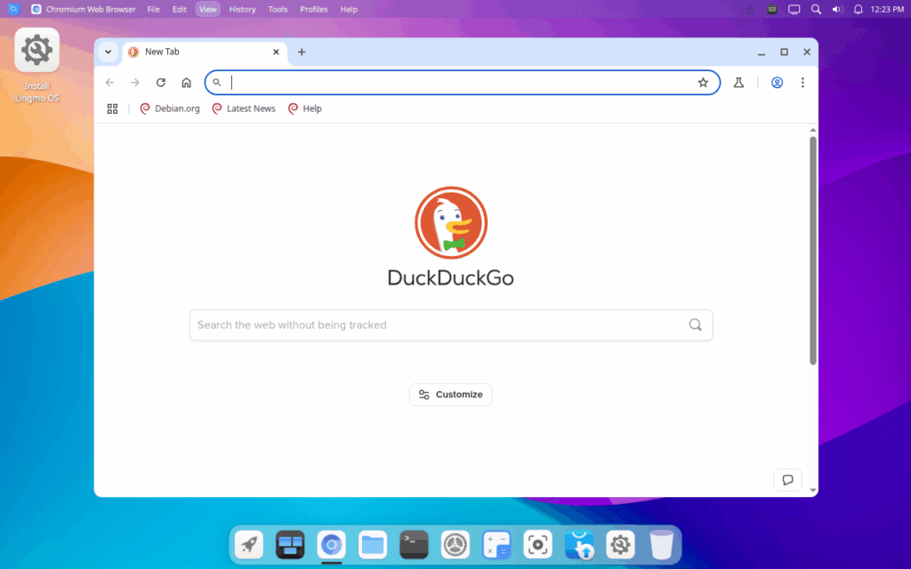911x569 pixels.
Task: Open the Debian.org bookmark
Action: [x=170, y=108]
